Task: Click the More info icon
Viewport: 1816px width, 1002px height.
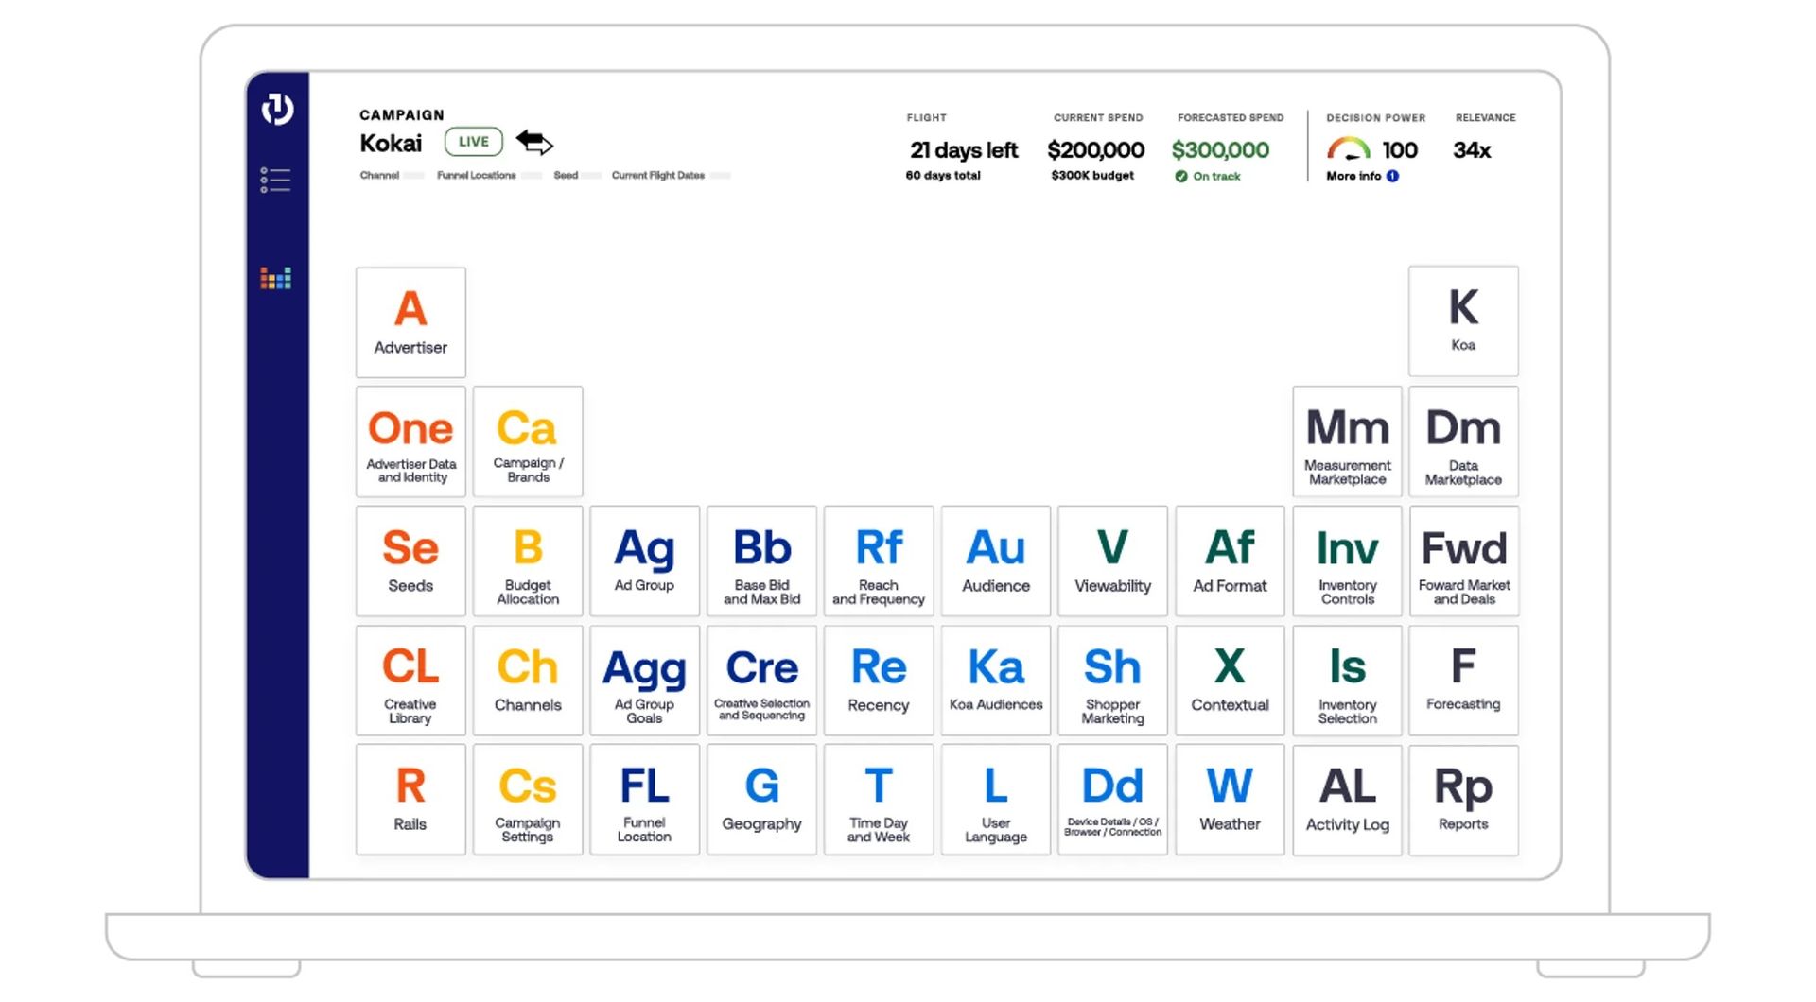Action: tap(1392, 176)
